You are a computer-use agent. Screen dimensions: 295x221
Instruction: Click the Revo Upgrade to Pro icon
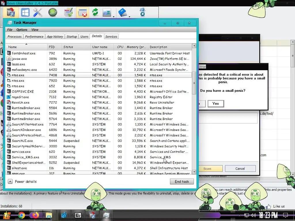point(143,12)
